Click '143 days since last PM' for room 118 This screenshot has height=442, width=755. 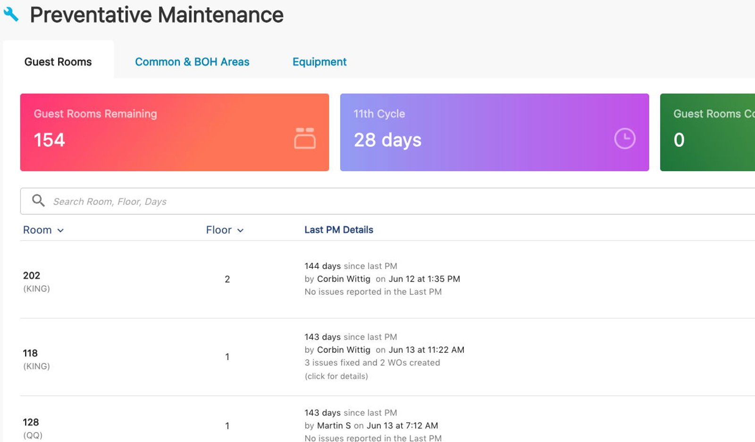pos(351,337)
